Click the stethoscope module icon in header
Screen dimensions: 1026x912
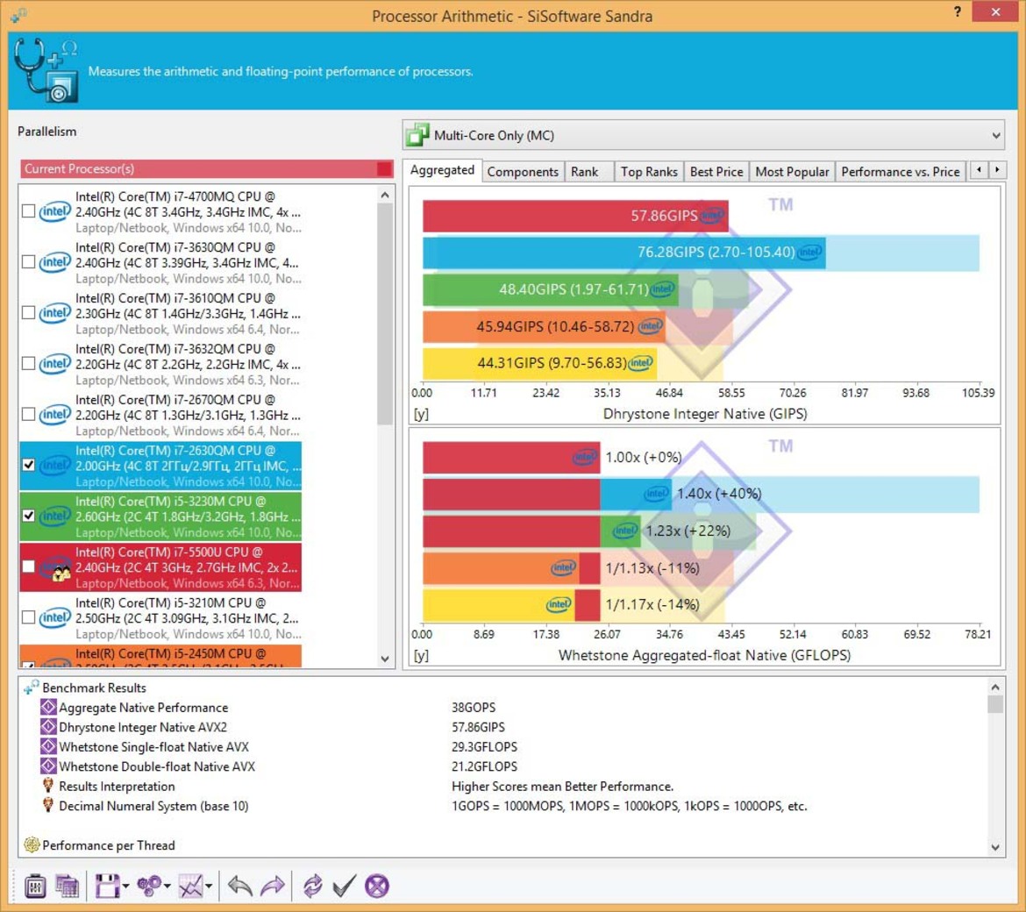pos(46,70)
